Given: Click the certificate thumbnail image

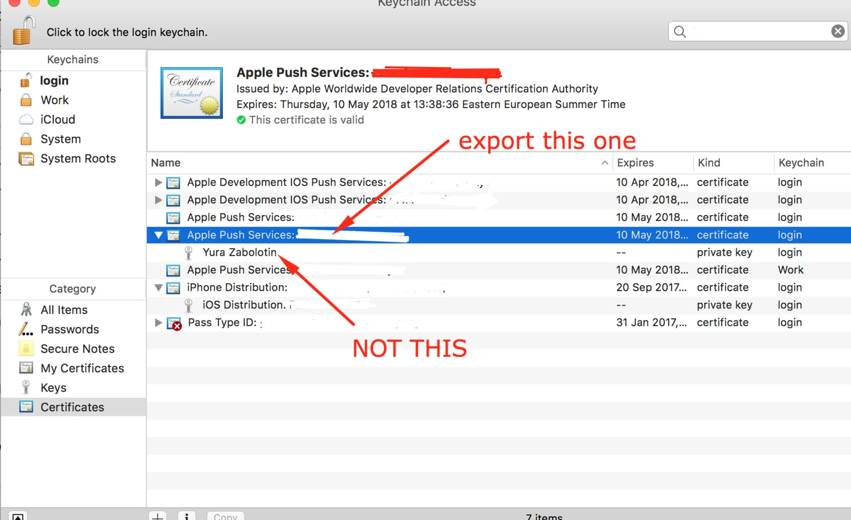Looking at the screenshot, I should [191, 93].
